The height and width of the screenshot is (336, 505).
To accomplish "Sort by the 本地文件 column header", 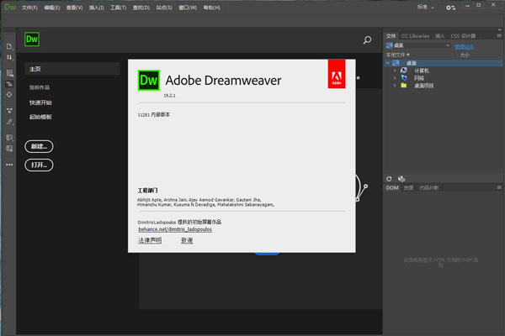I will click(x=398, y=55).
